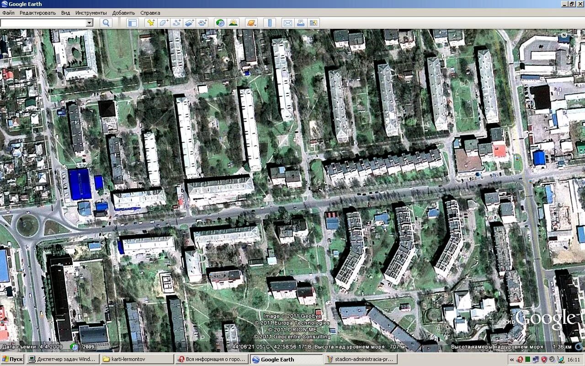Image resolution: width=585 pixels, height=366 pixels.
Task: Click inside the search input field
Action: pos(43,22)
